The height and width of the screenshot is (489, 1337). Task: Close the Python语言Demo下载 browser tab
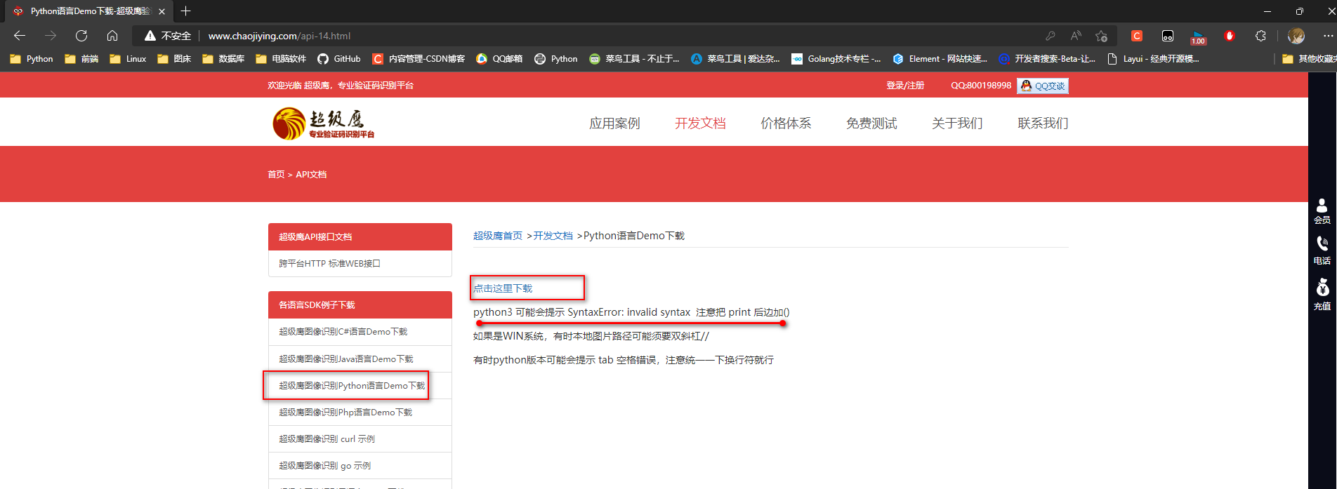tap(162, 11)
